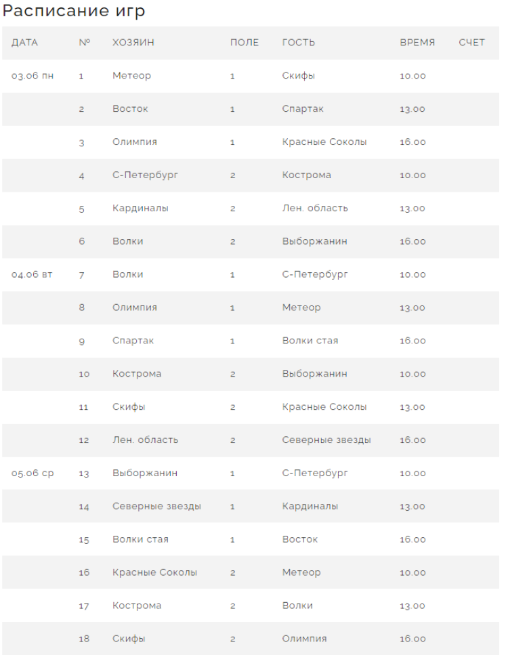Click the date cell 04.06 вт
The height and width of the screenshot is (655, 508).
pos(32,274)
